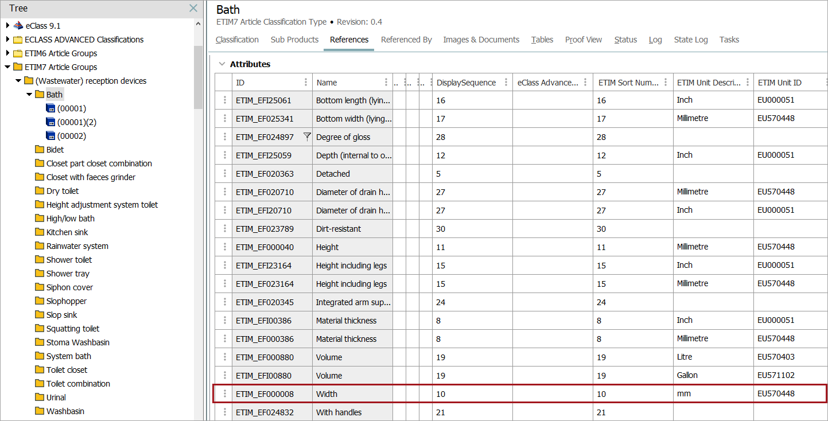Click the EU570403 unit ID cell

click(x=790, y=357)
